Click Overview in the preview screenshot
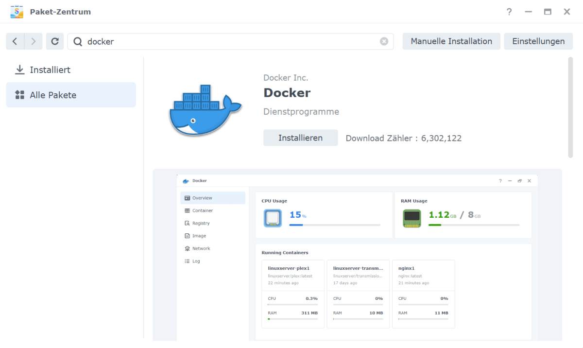 tap(213, 198)
